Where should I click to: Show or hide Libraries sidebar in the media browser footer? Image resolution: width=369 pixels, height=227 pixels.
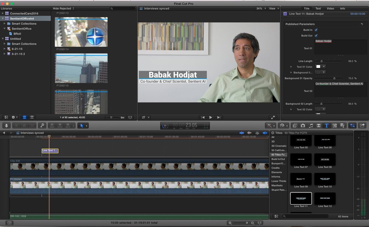click(x=6, y=117)
